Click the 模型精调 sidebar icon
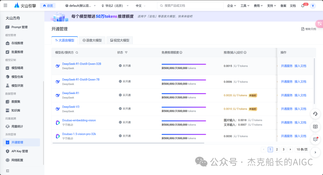323x175 pixels. [x=7, y=68]
